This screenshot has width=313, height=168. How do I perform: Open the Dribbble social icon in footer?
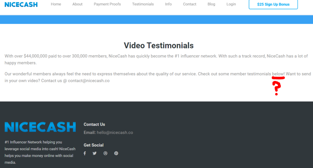click(105, 153)
